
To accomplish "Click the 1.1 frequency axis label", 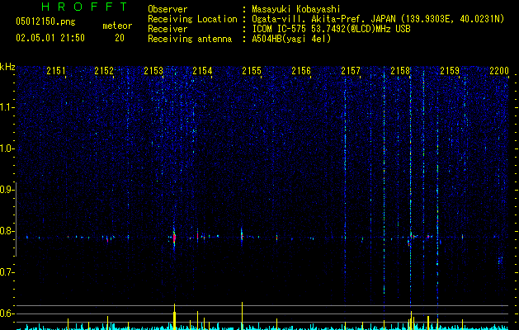I will point(7,107).
